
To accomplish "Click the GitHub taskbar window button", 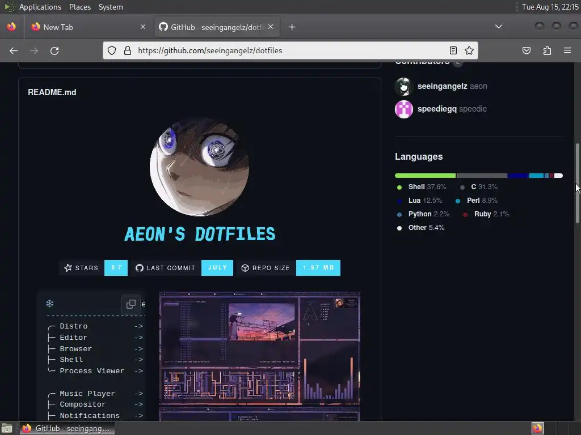I will (x=67, y=428).
